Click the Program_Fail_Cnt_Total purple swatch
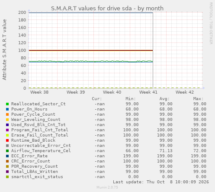The height and width of the screenshot is (192, 215). point(7,130)
